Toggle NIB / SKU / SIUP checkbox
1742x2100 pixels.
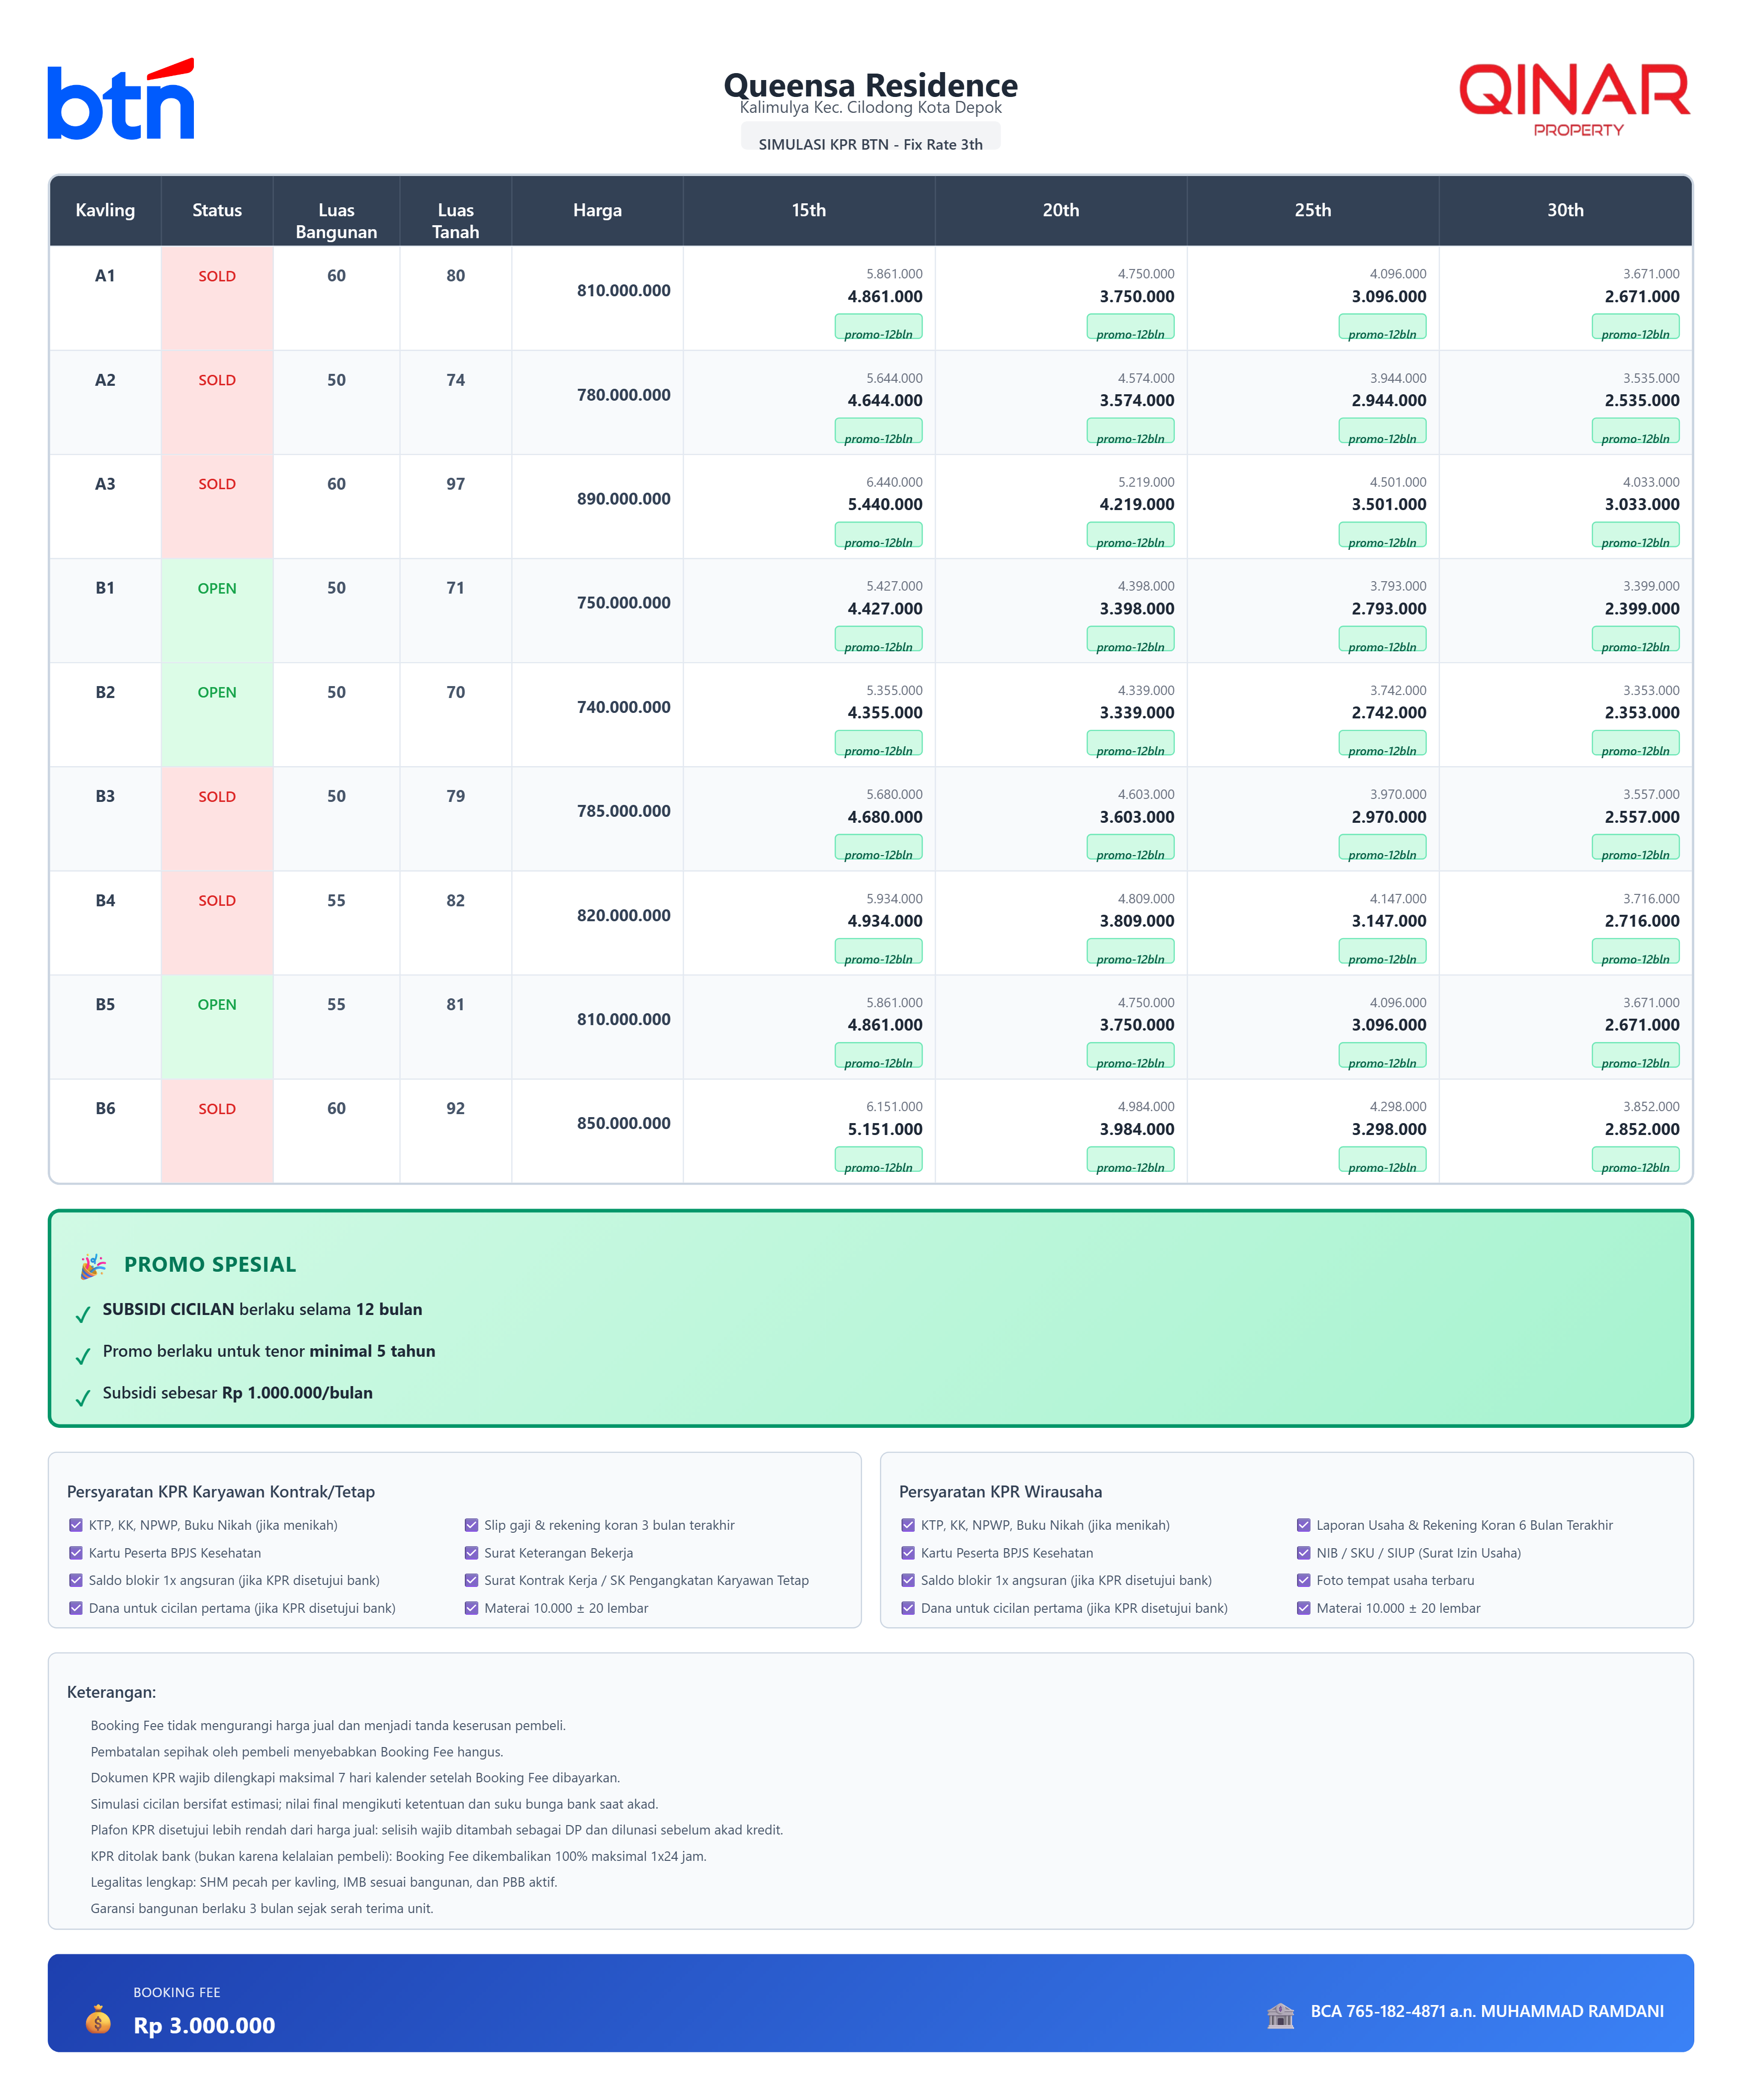coord(1303,1553)
